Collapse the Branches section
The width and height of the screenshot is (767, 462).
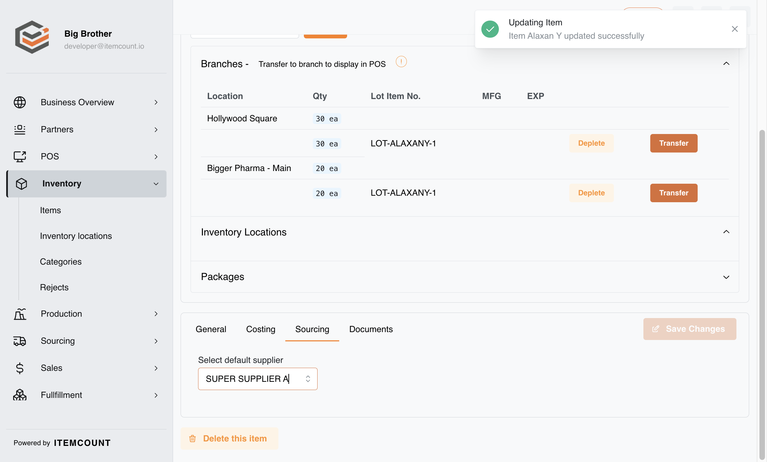coord(726,63)
